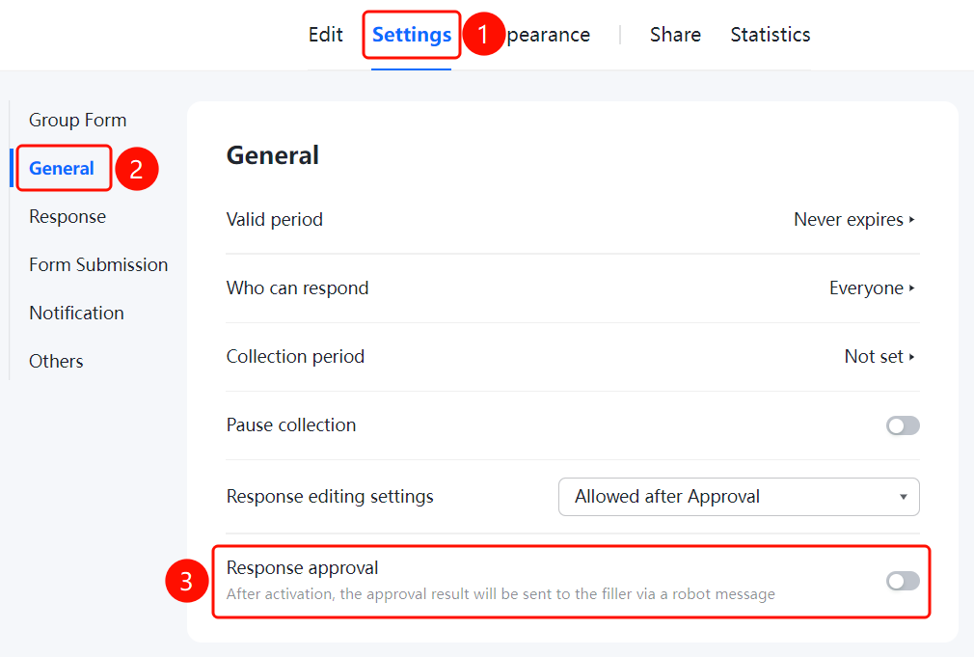Select Group Form in the sidebar
This screenshot has width=974, height=657.
(78, 120)
